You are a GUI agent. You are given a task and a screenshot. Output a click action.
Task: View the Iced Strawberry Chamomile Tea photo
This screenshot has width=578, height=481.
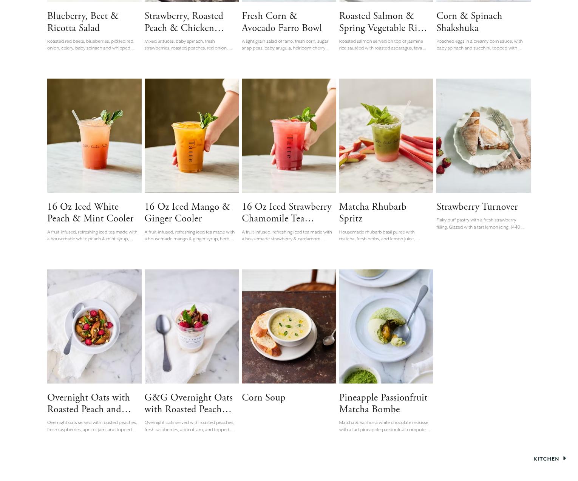pos(289,136)
